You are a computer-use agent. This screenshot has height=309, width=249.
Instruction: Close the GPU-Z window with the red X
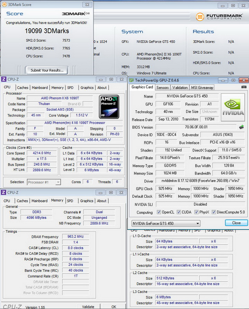pyautogui.click(x=244, y=81)
